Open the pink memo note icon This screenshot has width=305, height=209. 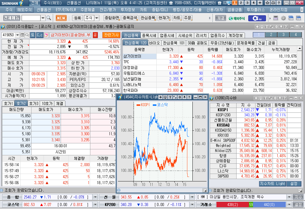pyautogui.click(x=46, y=35)
